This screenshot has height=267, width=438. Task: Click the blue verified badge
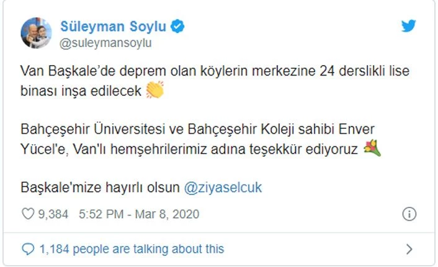177,27
